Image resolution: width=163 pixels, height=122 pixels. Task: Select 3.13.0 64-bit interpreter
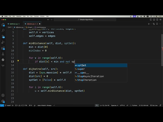pyautogui.click(x=144, y=105)
